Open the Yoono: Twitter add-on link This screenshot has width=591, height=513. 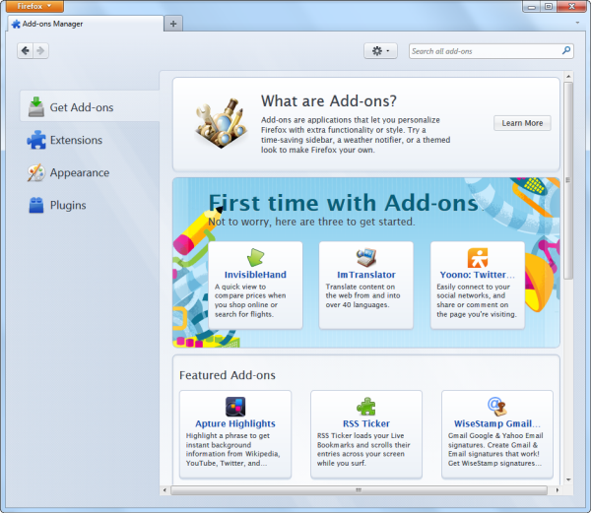click(477, 275)
